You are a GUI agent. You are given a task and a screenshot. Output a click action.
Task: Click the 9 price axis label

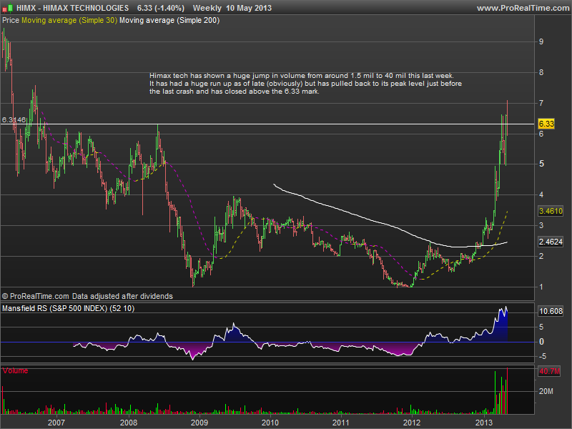(541, 41)
